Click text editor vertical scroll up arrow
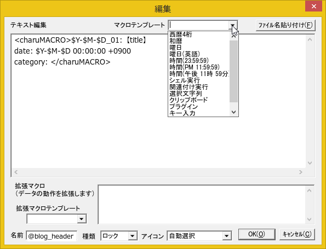The height and width of the screenshot is (249, 326). coord(310,39)
